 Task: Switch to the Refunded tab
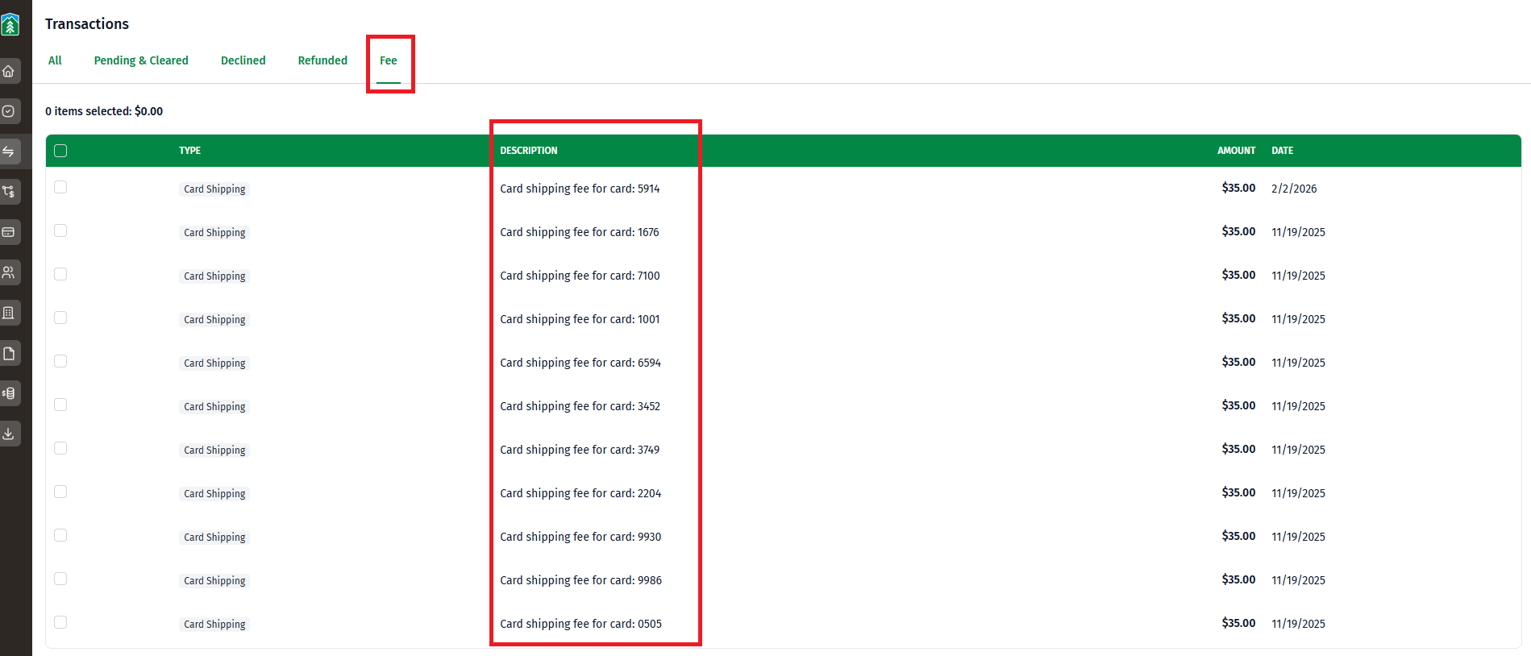tap(322, 60)
